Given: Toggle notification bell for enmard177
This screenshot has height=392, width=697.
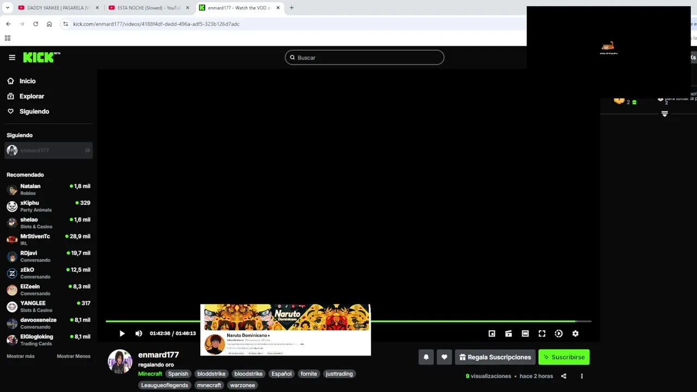Looking at the screenshot, I should (x=426, y=357).
